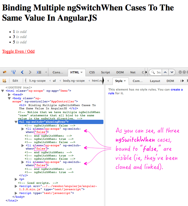The height and width of the screenshot is (206, 188).
Task: Click the closing </ul> tag
Action: [x=23, y=175]
